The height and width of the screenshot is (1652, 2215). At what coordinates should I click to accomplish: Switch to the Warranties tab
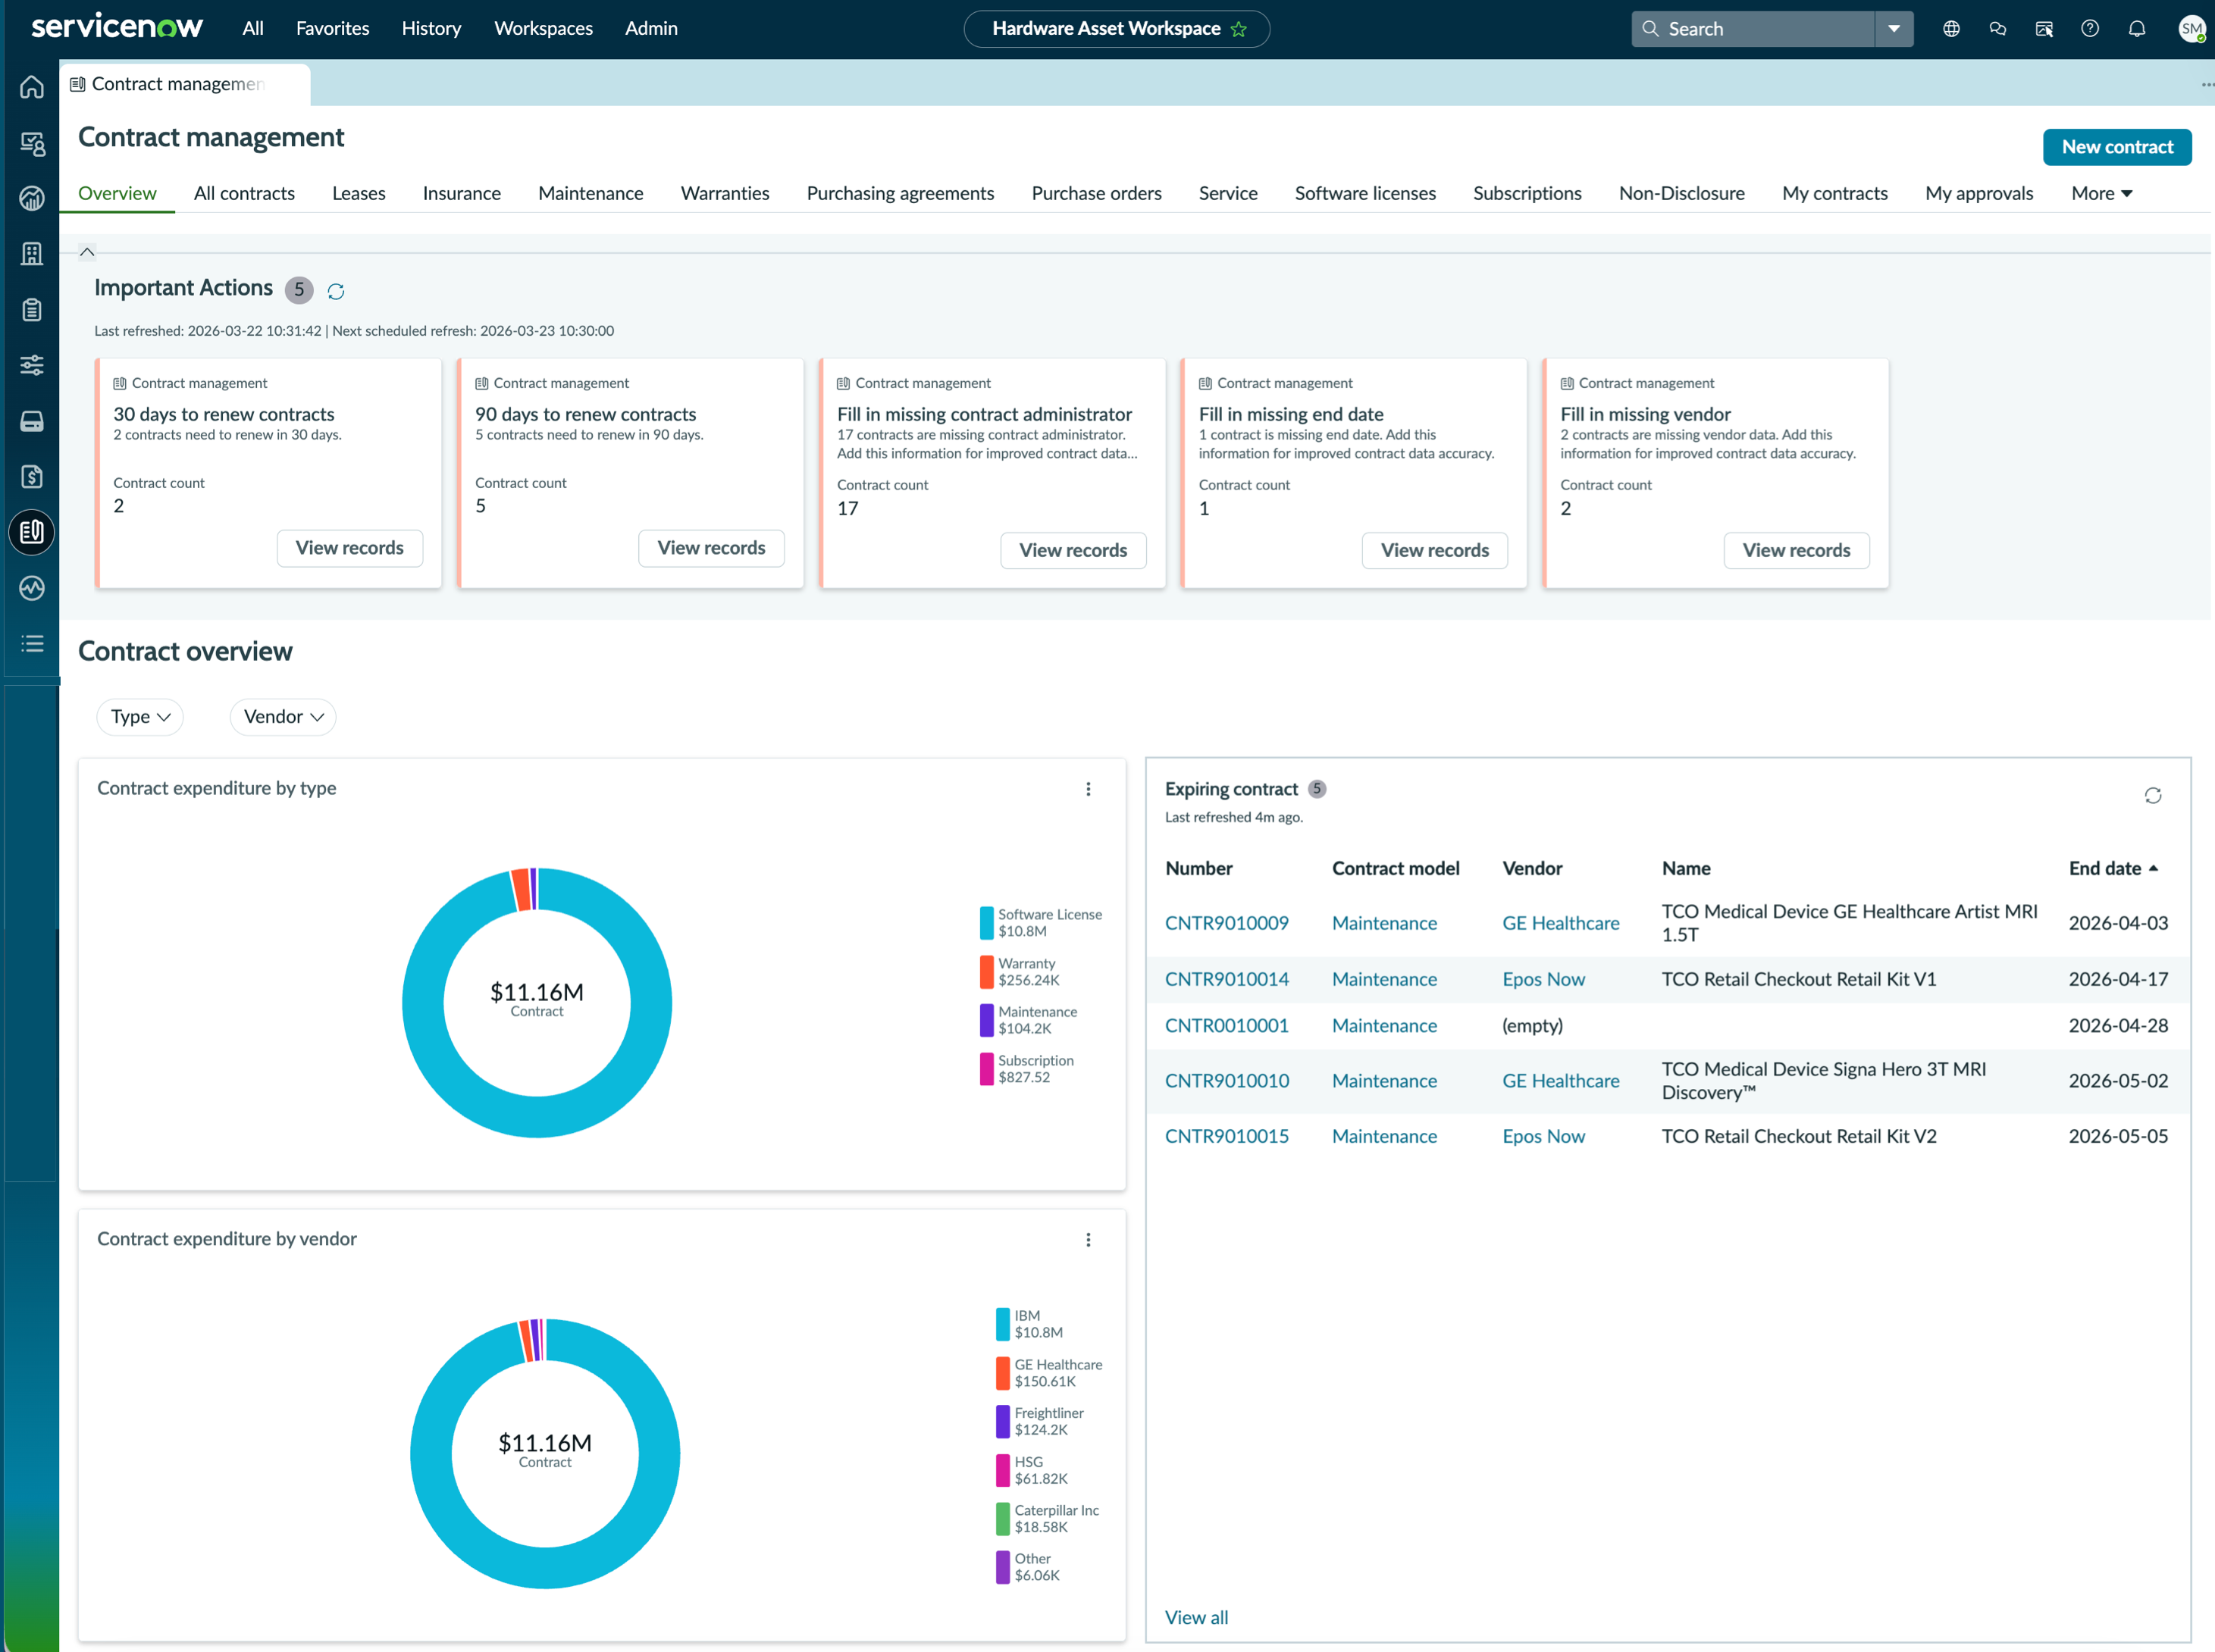click(x=725, y=193)
